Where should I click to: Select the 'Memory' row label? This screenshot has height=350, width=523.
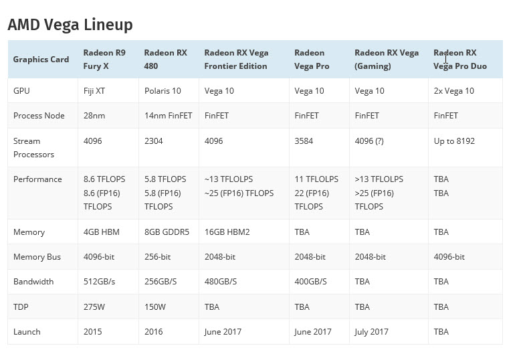pos(29,232)
